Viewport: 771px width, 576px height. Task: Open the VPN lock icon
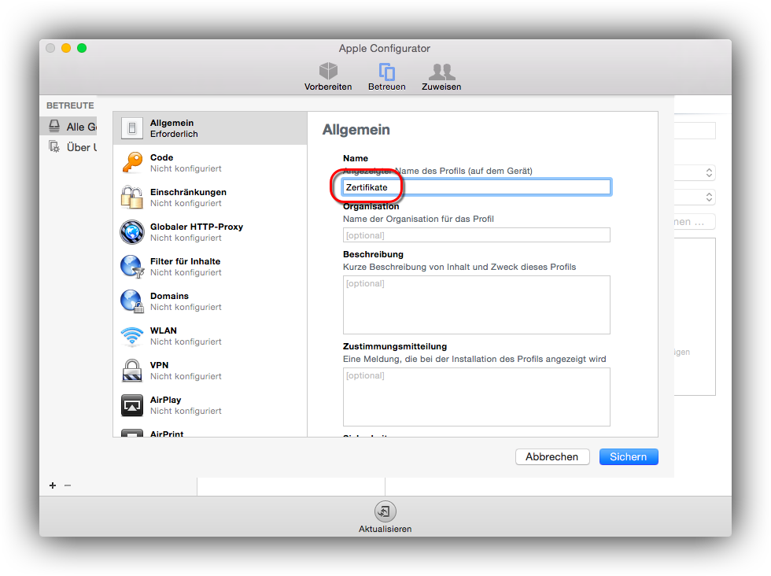(x=132, y=371)
